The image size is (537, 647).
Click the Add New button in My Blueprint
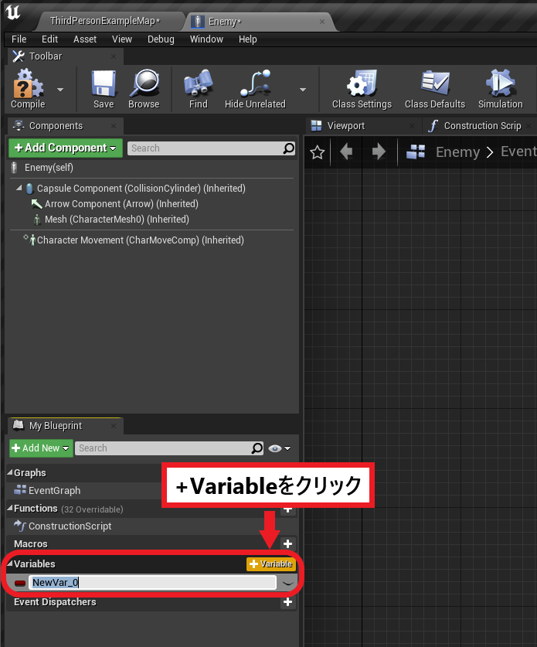point(41,448)
